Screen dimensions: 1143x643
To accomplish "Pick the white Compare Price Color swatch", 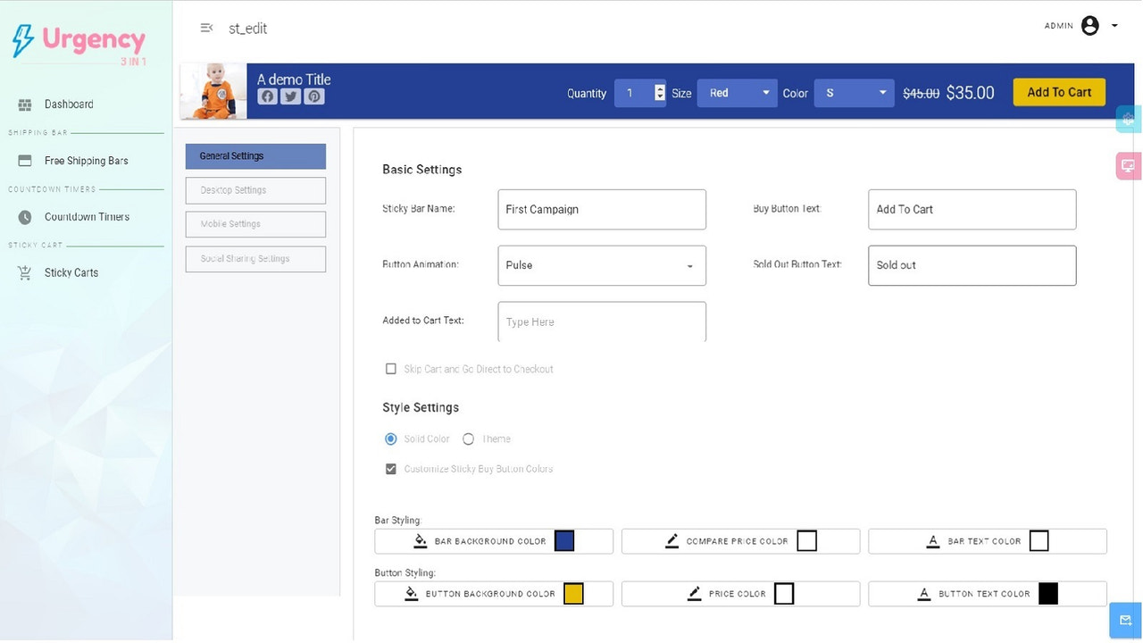I will (807, 541).
